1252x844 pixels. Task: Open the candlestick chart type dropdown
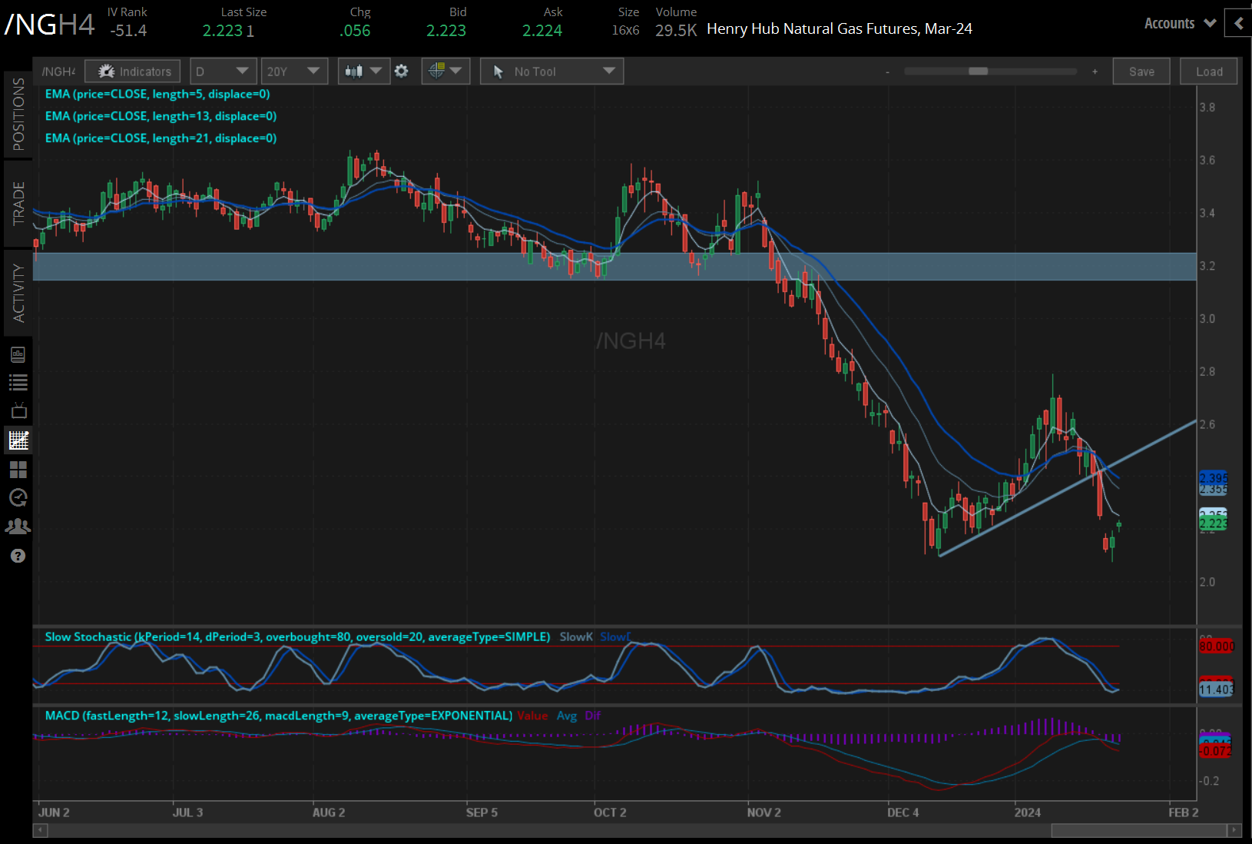363,71
